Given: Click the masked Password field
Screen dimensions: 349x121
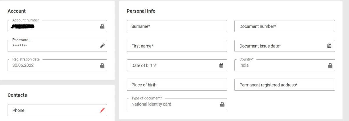Looking at the screenshot, I should pos(57,46).
